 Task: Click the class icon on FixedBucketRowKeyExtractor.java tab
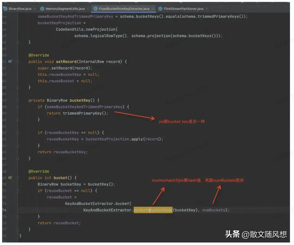tap(96, 9)
